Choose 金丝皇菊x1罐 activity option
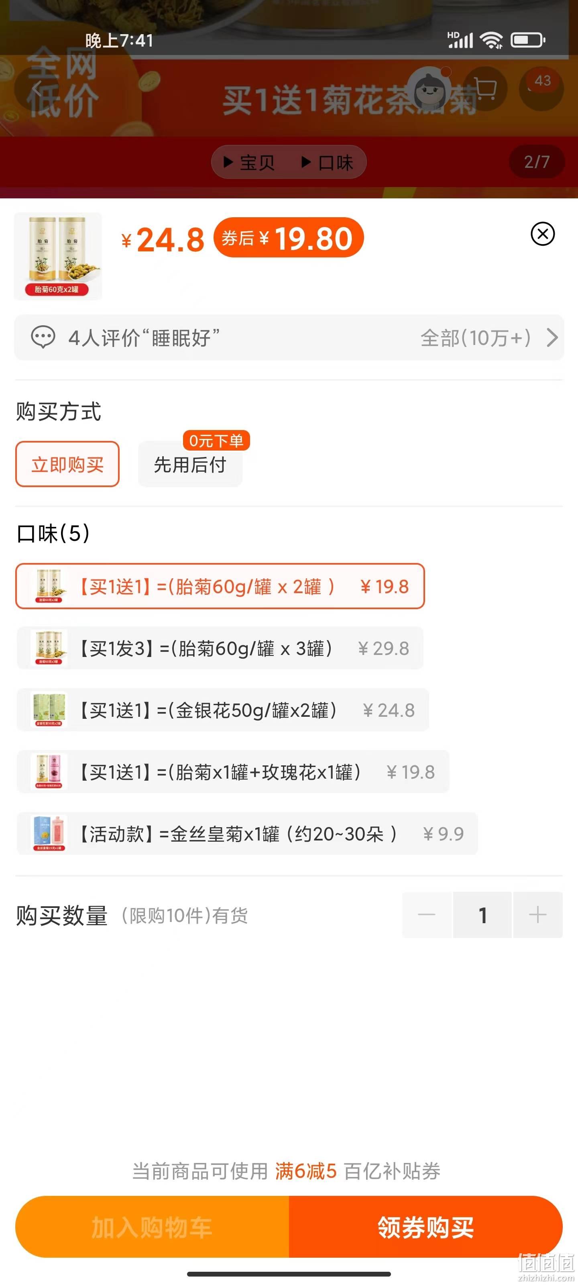Viewport: 578px width, 1285px height. click(x=247, y=834)
